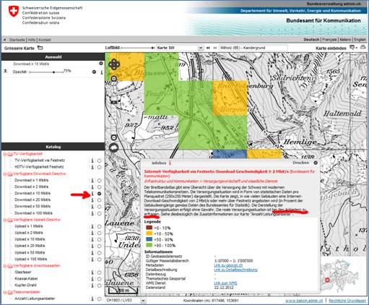Image resolution: width=369 pixels, height=305 pixels.
Task: Close the Infobox popup
Action: 316,163
